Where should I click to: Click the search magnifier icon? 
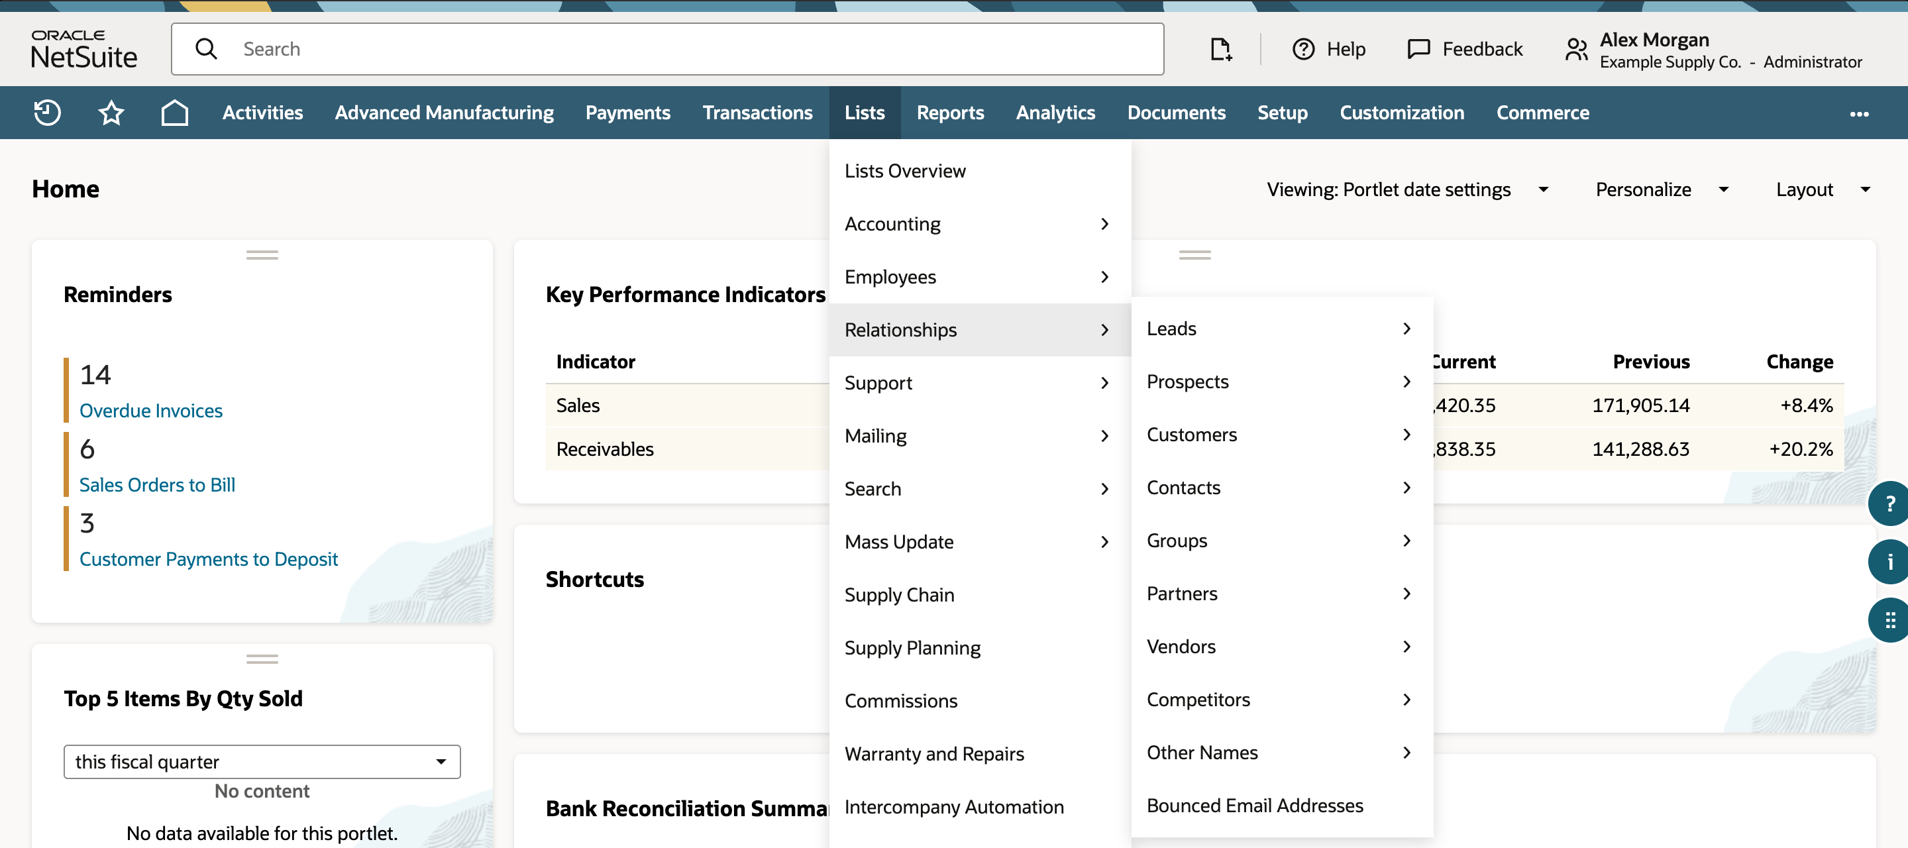tap(207, 49)
